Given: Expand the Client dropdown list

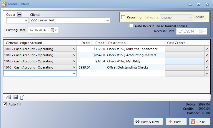Looking at the screenshot, I should point(107,21).
